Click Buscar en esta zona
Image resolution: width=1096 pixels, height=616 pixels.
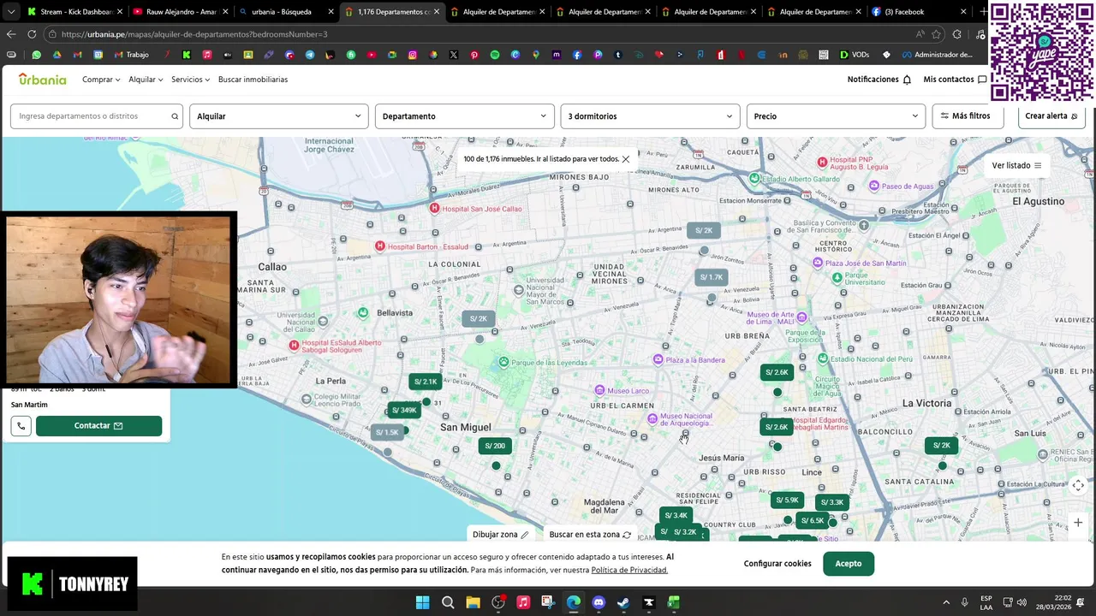pos(590,535)
